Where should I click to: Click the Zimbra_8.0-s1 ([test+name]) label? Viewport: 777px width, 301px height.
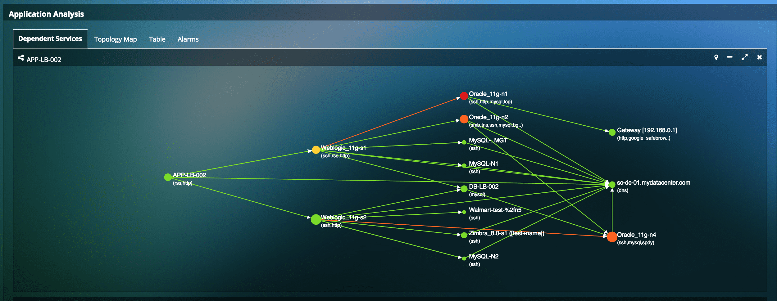coord(506,233)
